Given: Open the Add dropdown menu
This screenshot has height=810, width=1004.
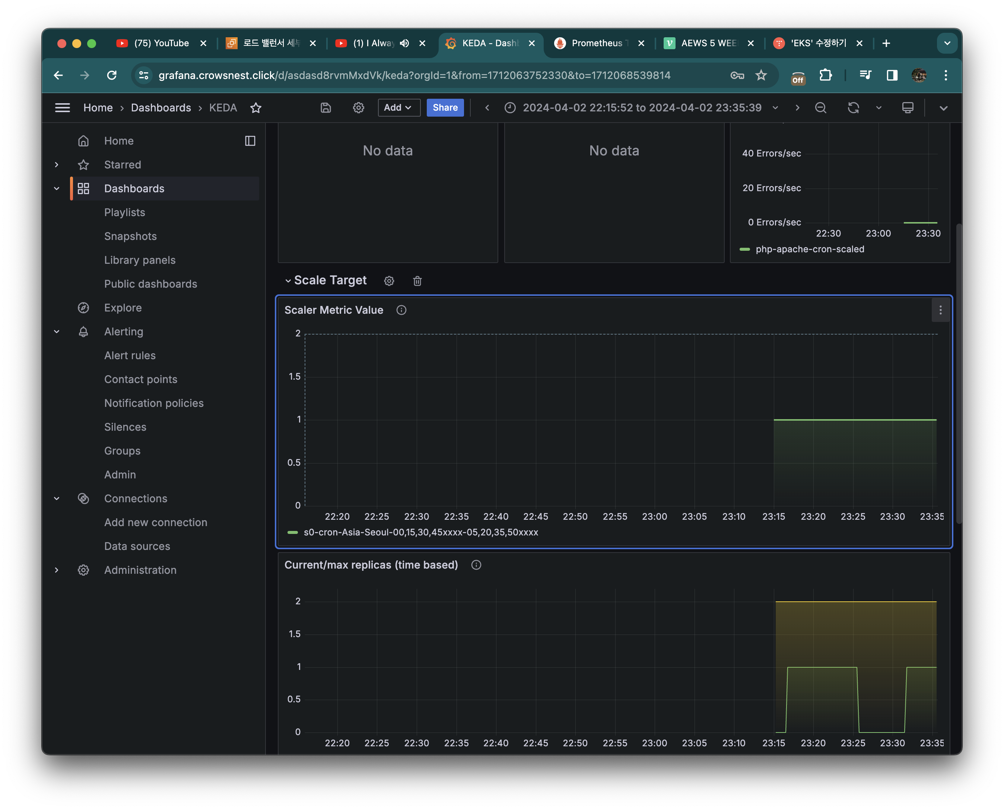Looking at the screenshot, I should (398, 108).
